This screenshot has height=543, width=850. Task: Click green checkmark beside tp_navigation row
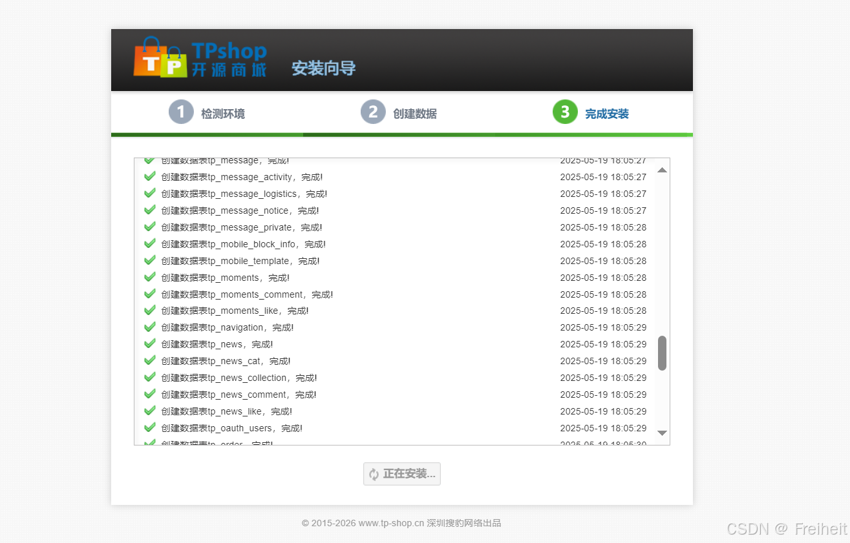point(150,327)
